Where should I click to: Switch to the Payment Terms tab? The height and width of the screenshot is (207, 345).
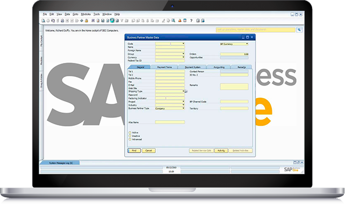click(x=164, y=67)
